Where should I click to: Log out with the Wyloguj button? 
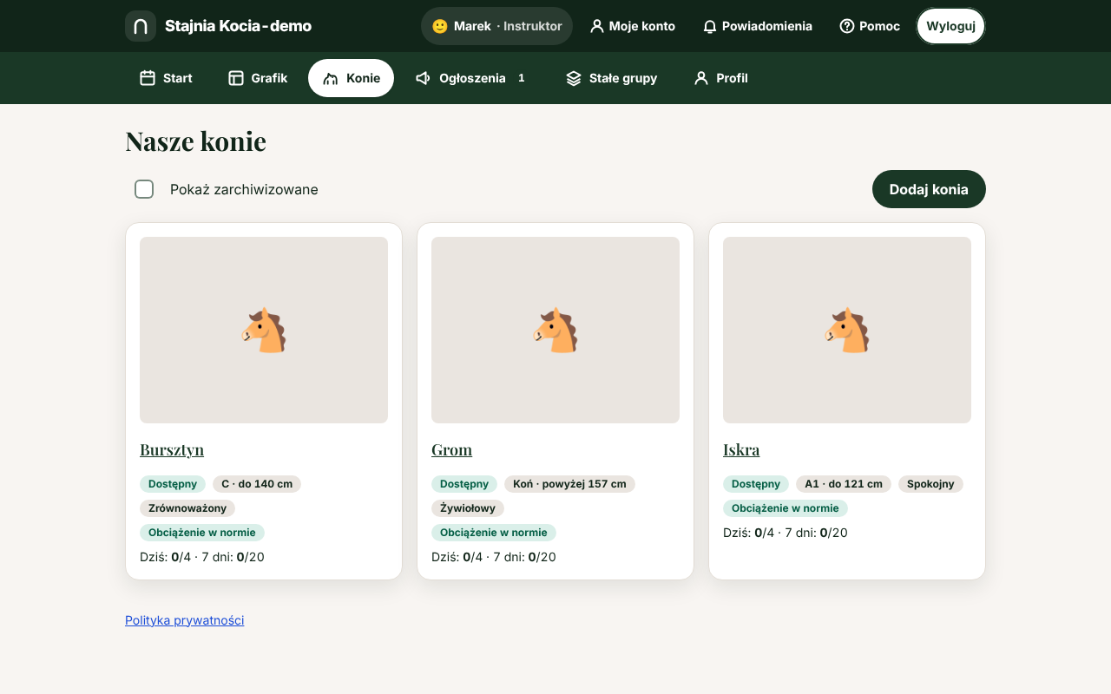pos(951,26)
